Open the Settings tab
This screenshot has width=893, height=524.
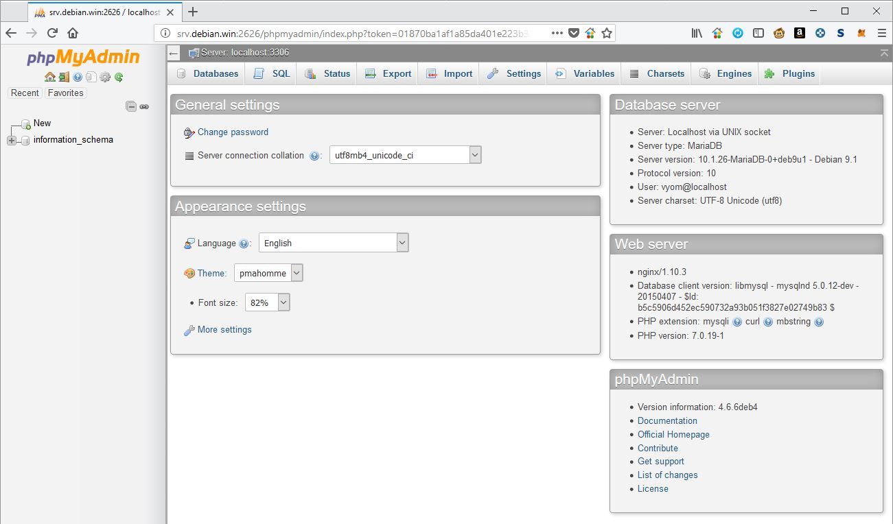coord(514,73)
